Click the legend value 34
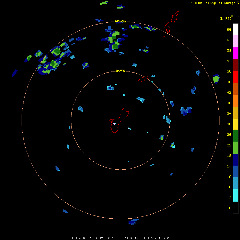 tap(229, 113)
